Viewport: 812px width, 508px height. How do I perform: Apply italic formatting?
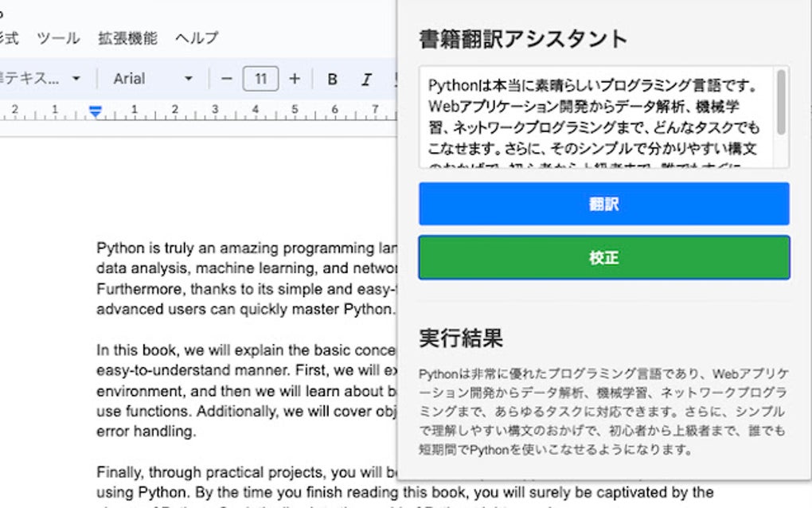tap(366, 79)
